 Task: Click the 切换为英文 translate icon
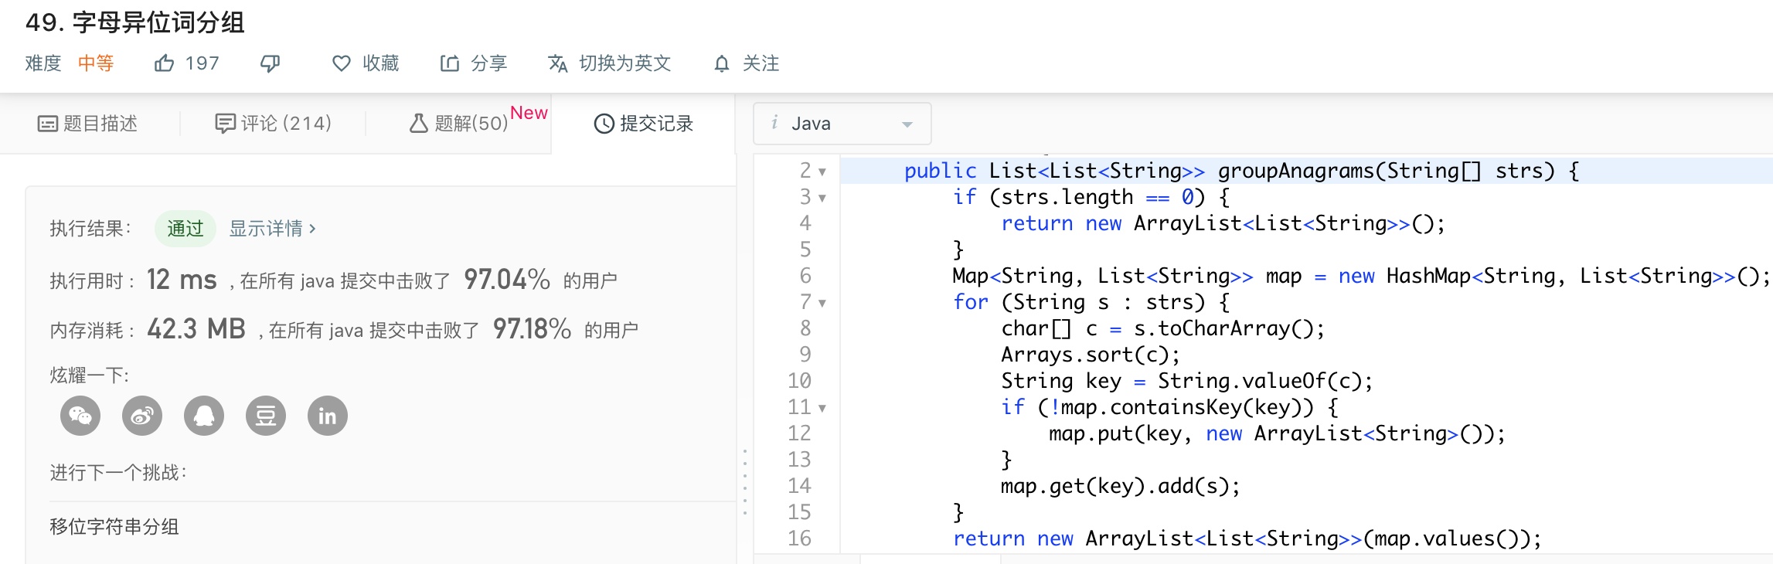coord(558,63)
